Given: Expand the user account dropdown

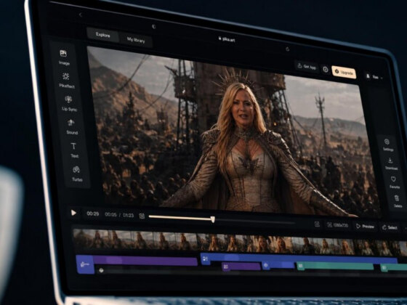Looking at the screenshot, I should tap(374, 76).
